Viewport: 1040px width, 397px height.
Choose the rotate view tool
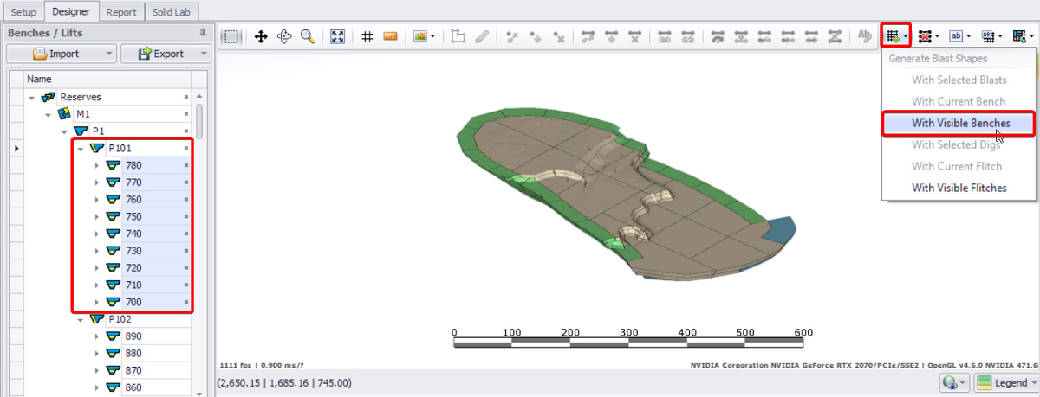click(283, 36)
